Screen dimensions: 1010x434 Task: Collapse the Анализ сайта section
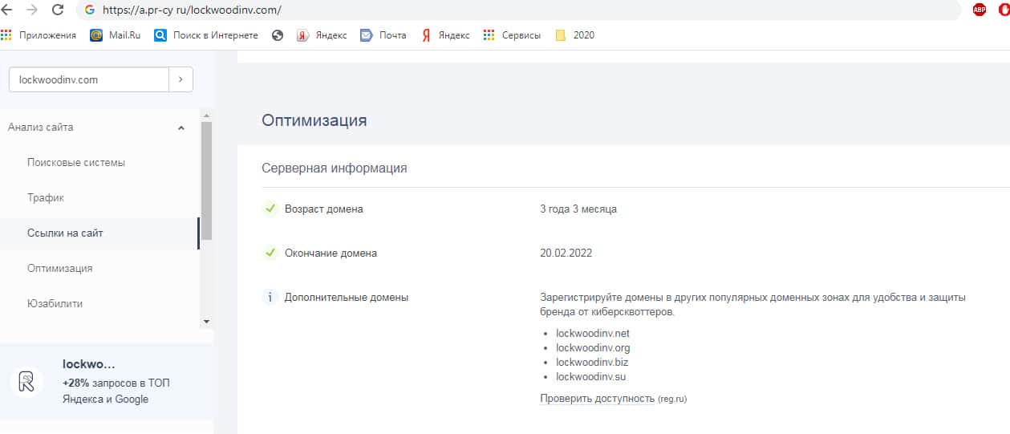181,128
